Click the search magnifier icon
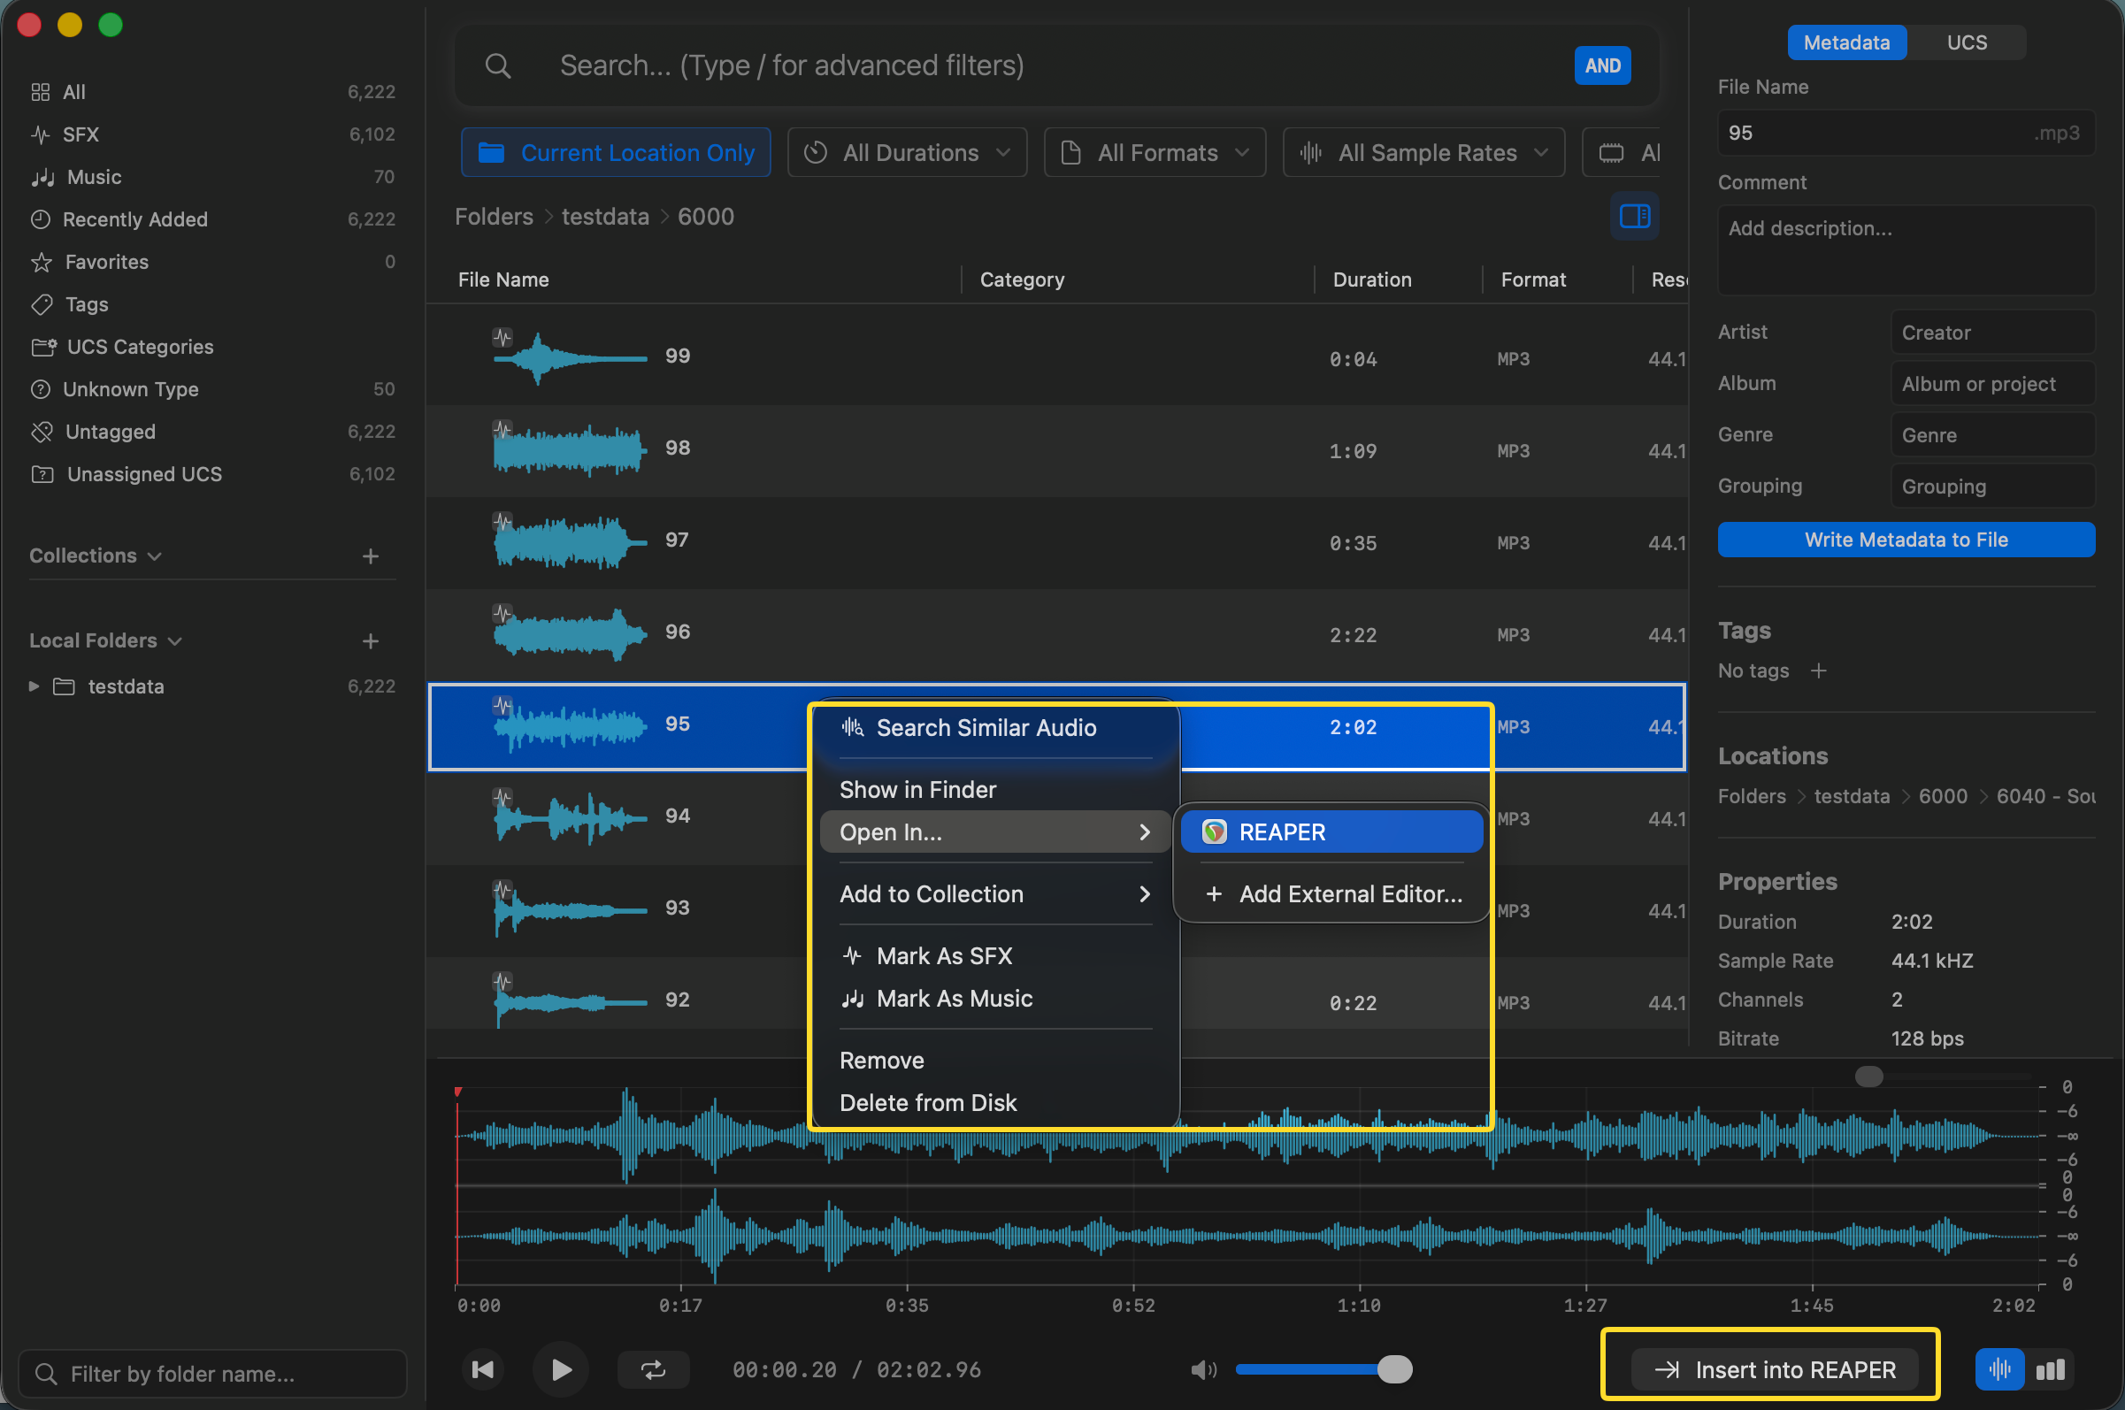 coord(497,65)
